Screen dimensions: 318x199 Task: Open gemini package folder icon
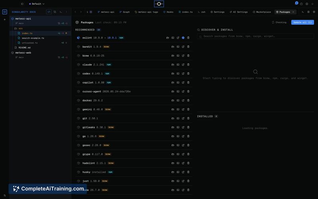(173, 109)
